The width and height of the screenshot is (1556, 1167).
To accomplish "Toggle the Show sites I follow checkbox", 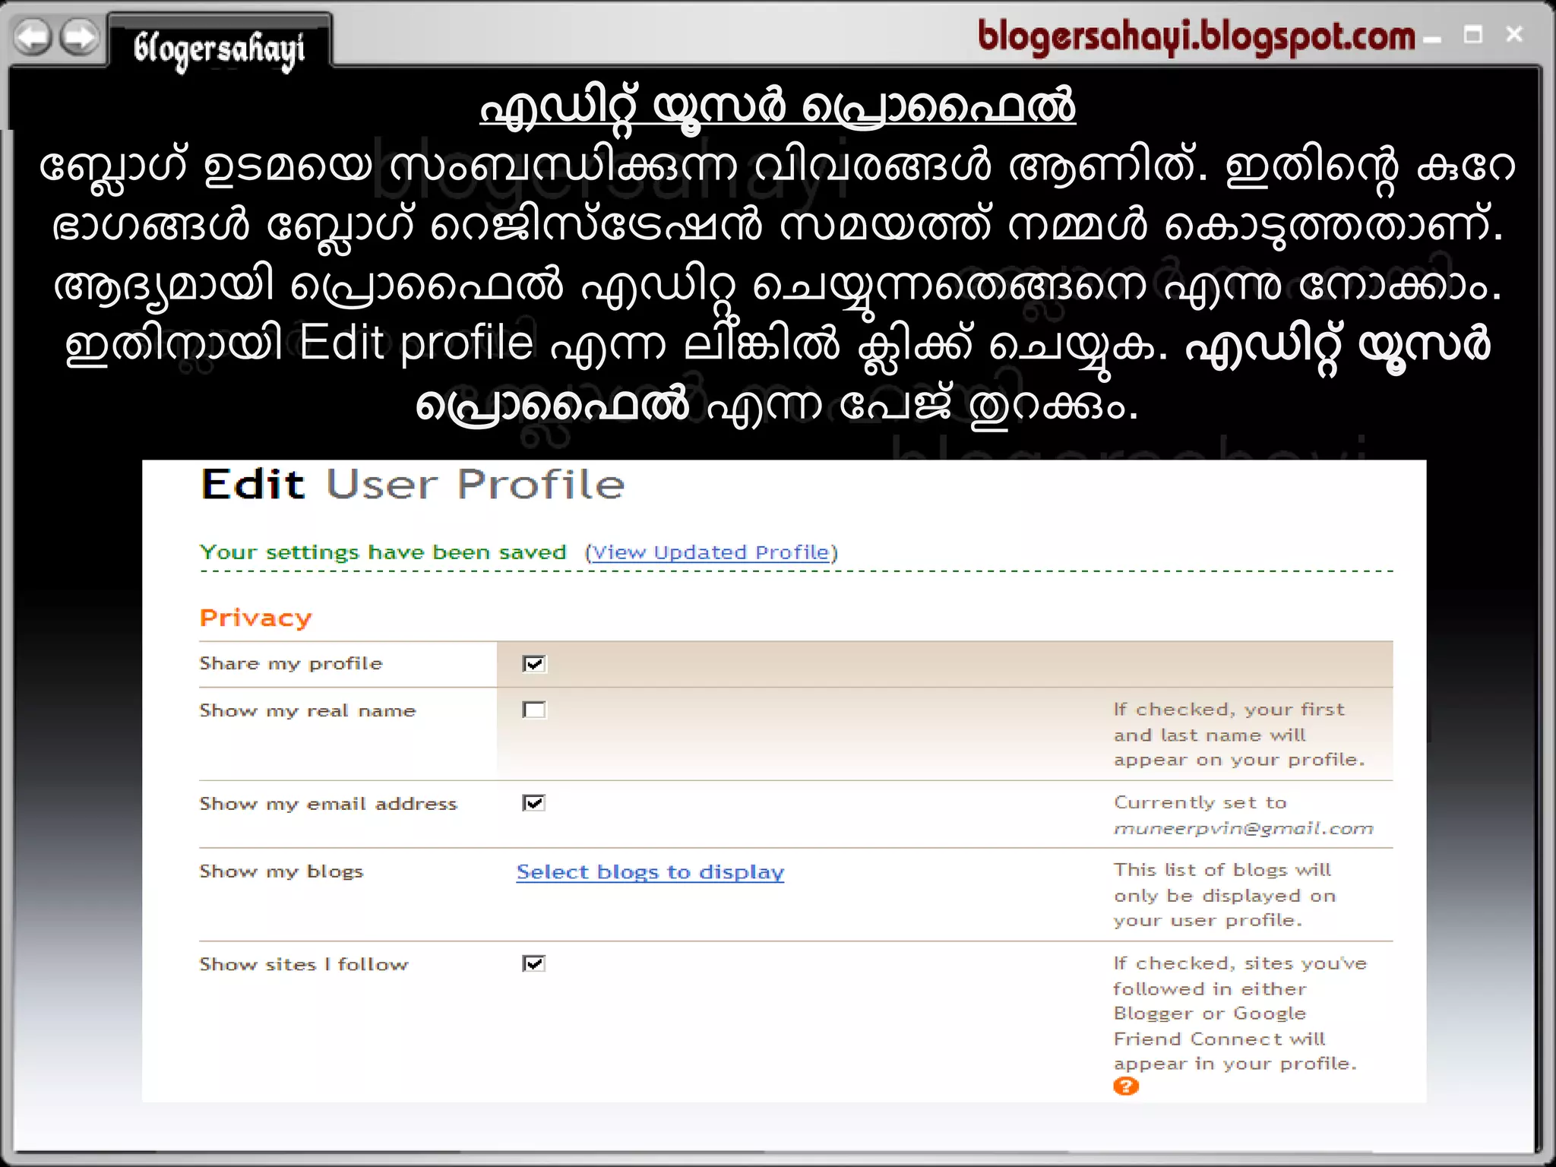I will click(534, 963).
